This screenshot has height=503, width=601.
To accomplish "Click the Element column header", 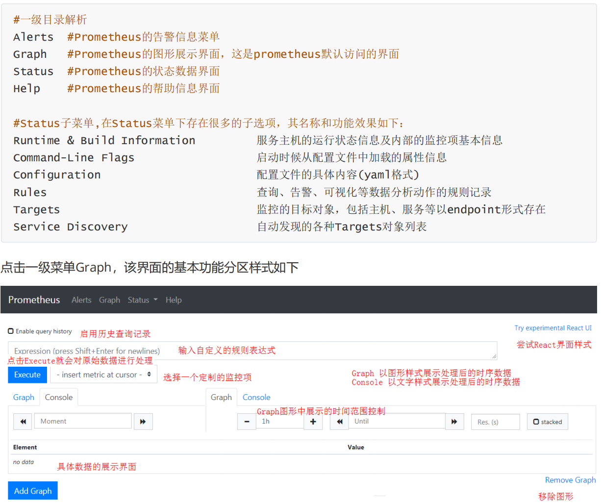I will tap(25, 447).
